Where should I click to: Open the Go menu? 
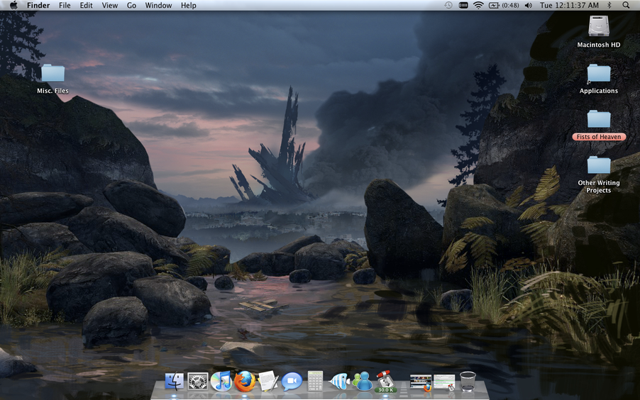pos(131,5)
